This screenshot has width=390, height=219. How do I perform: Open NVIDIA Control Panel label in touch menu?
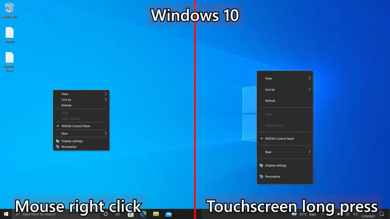point(279,138)
